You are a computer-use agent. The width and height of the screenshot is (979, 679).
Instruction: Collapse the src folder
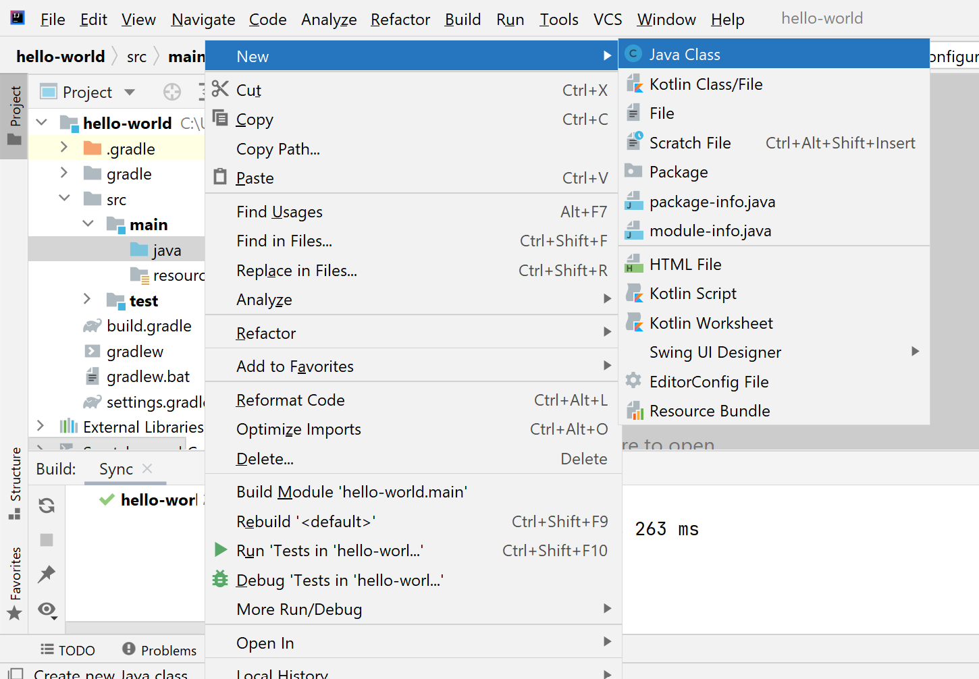[x=65, y=198]
